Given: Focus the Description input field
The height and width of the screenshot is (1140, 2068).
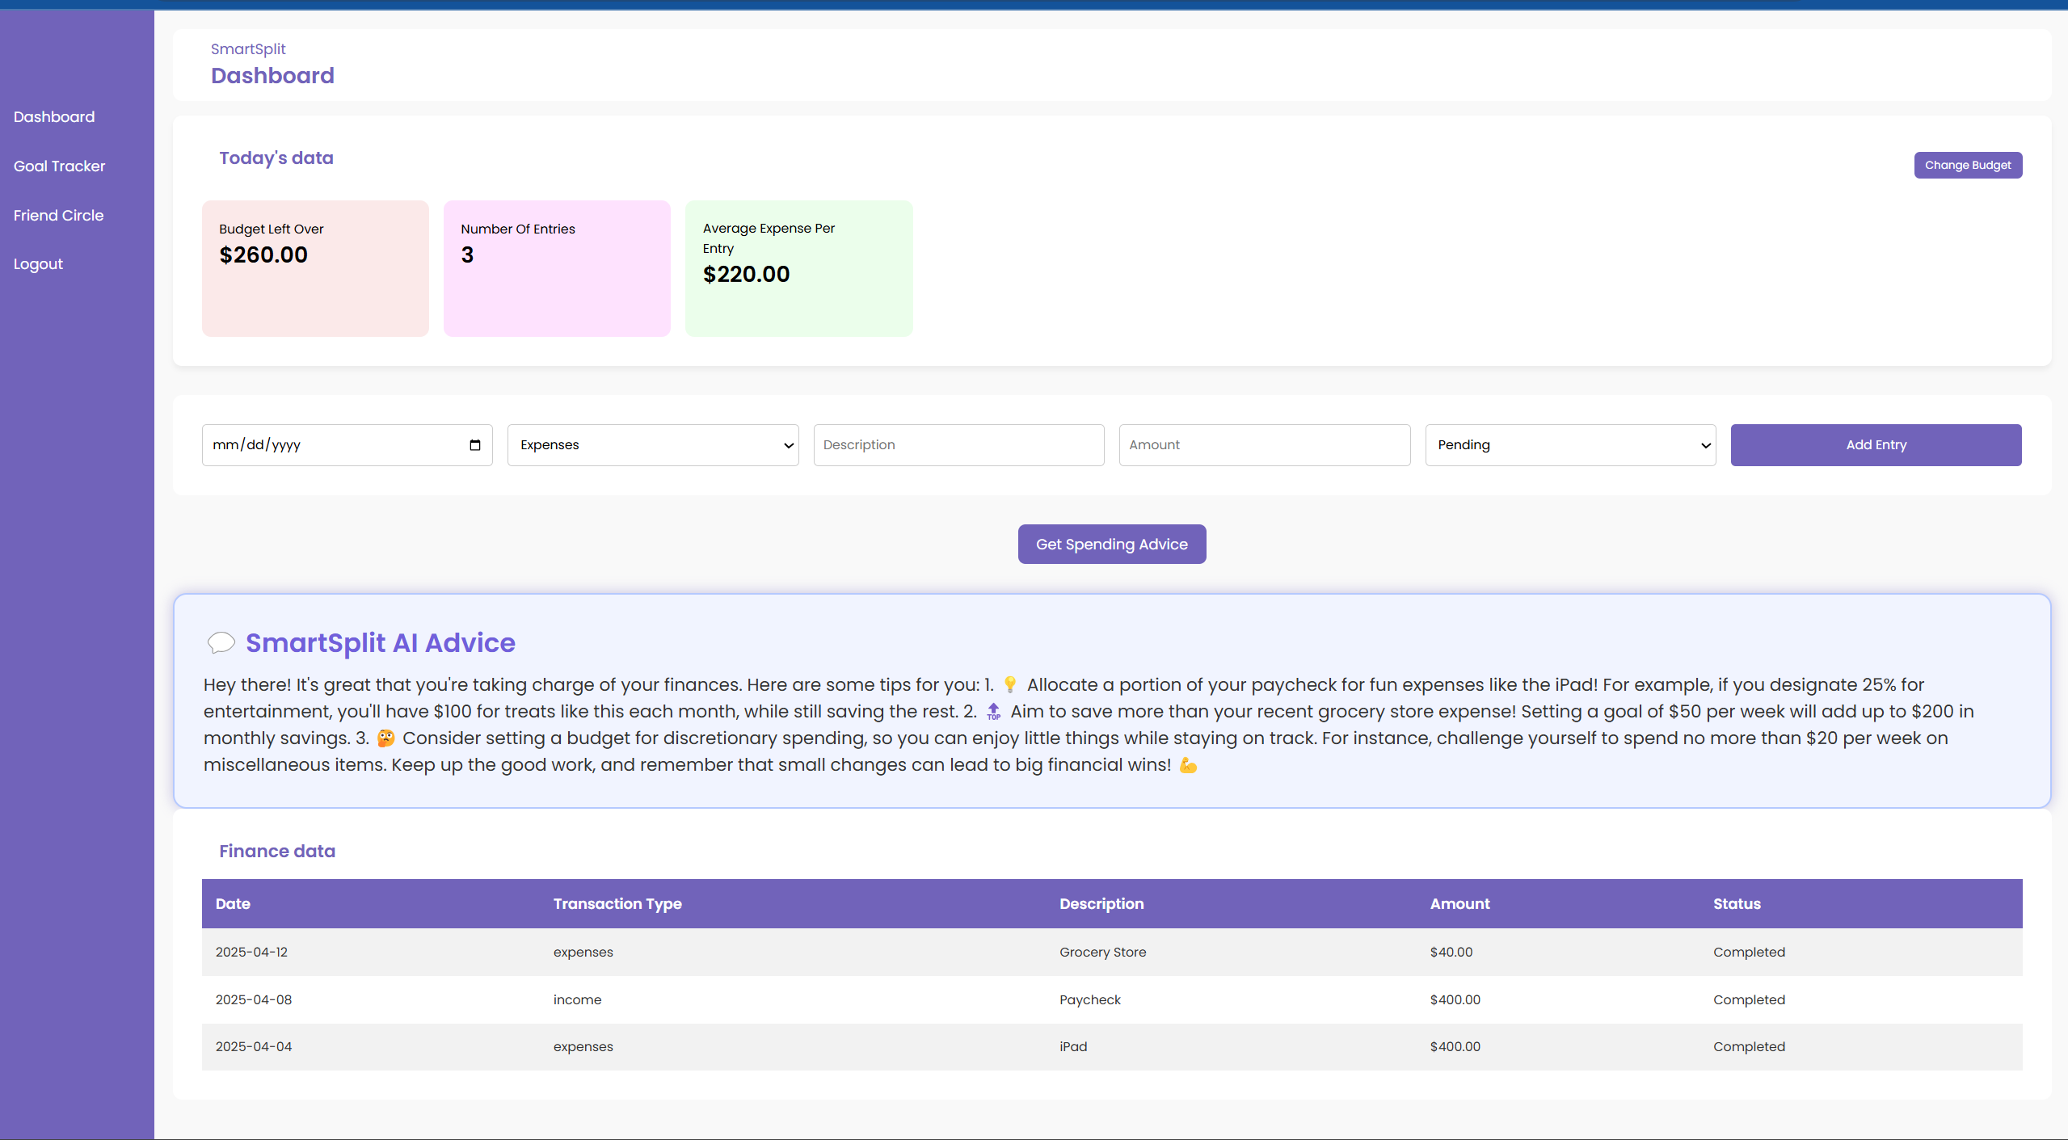Looking at the screenshot, I should pyautogui.click(x=958, y=445).
